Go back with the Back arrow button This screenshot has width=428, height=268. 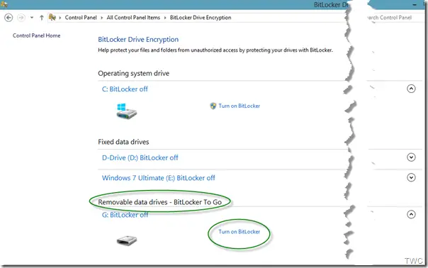[9, 18]
